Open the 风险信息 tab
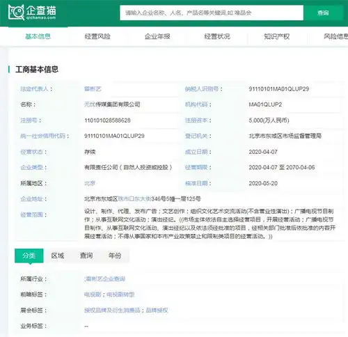The image size is (348, 337). coord(335,36)
